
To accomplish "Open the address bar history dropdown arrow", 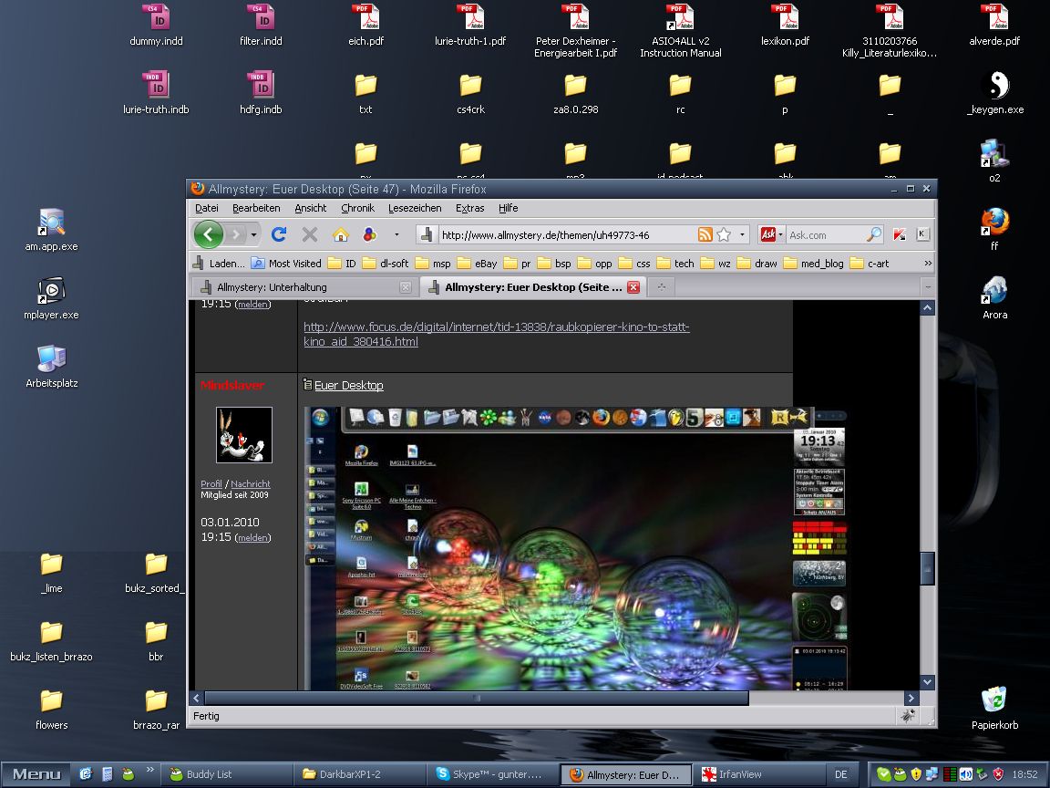I will [x=743, y=234].
